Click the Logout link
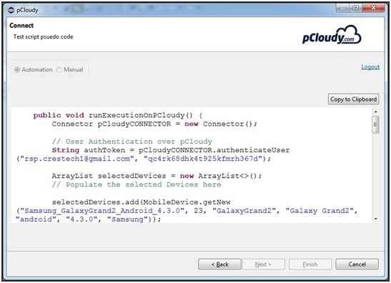Image resolution: width=391 pixels, height=283 pixels. click(370, 67)
